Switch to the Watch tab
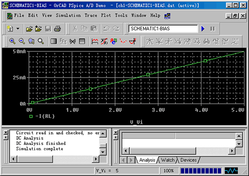This screenshot has height=176, width=249. (168, 160)
